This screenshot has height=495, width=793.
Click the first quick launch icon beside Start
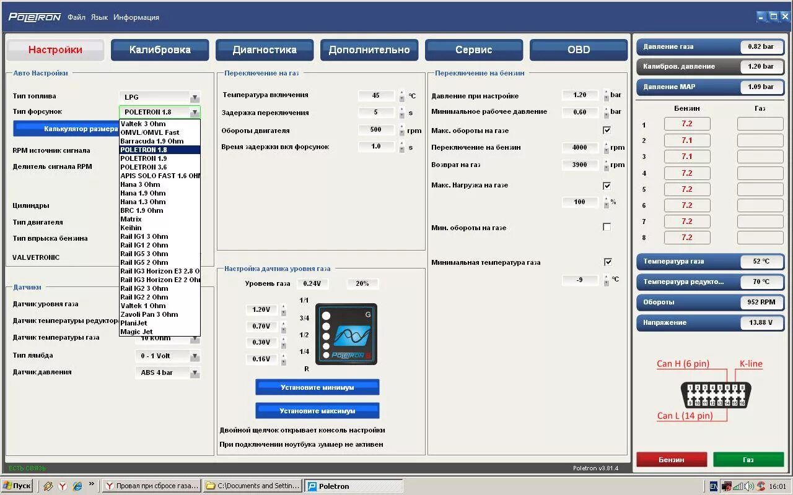coord(48,486)
